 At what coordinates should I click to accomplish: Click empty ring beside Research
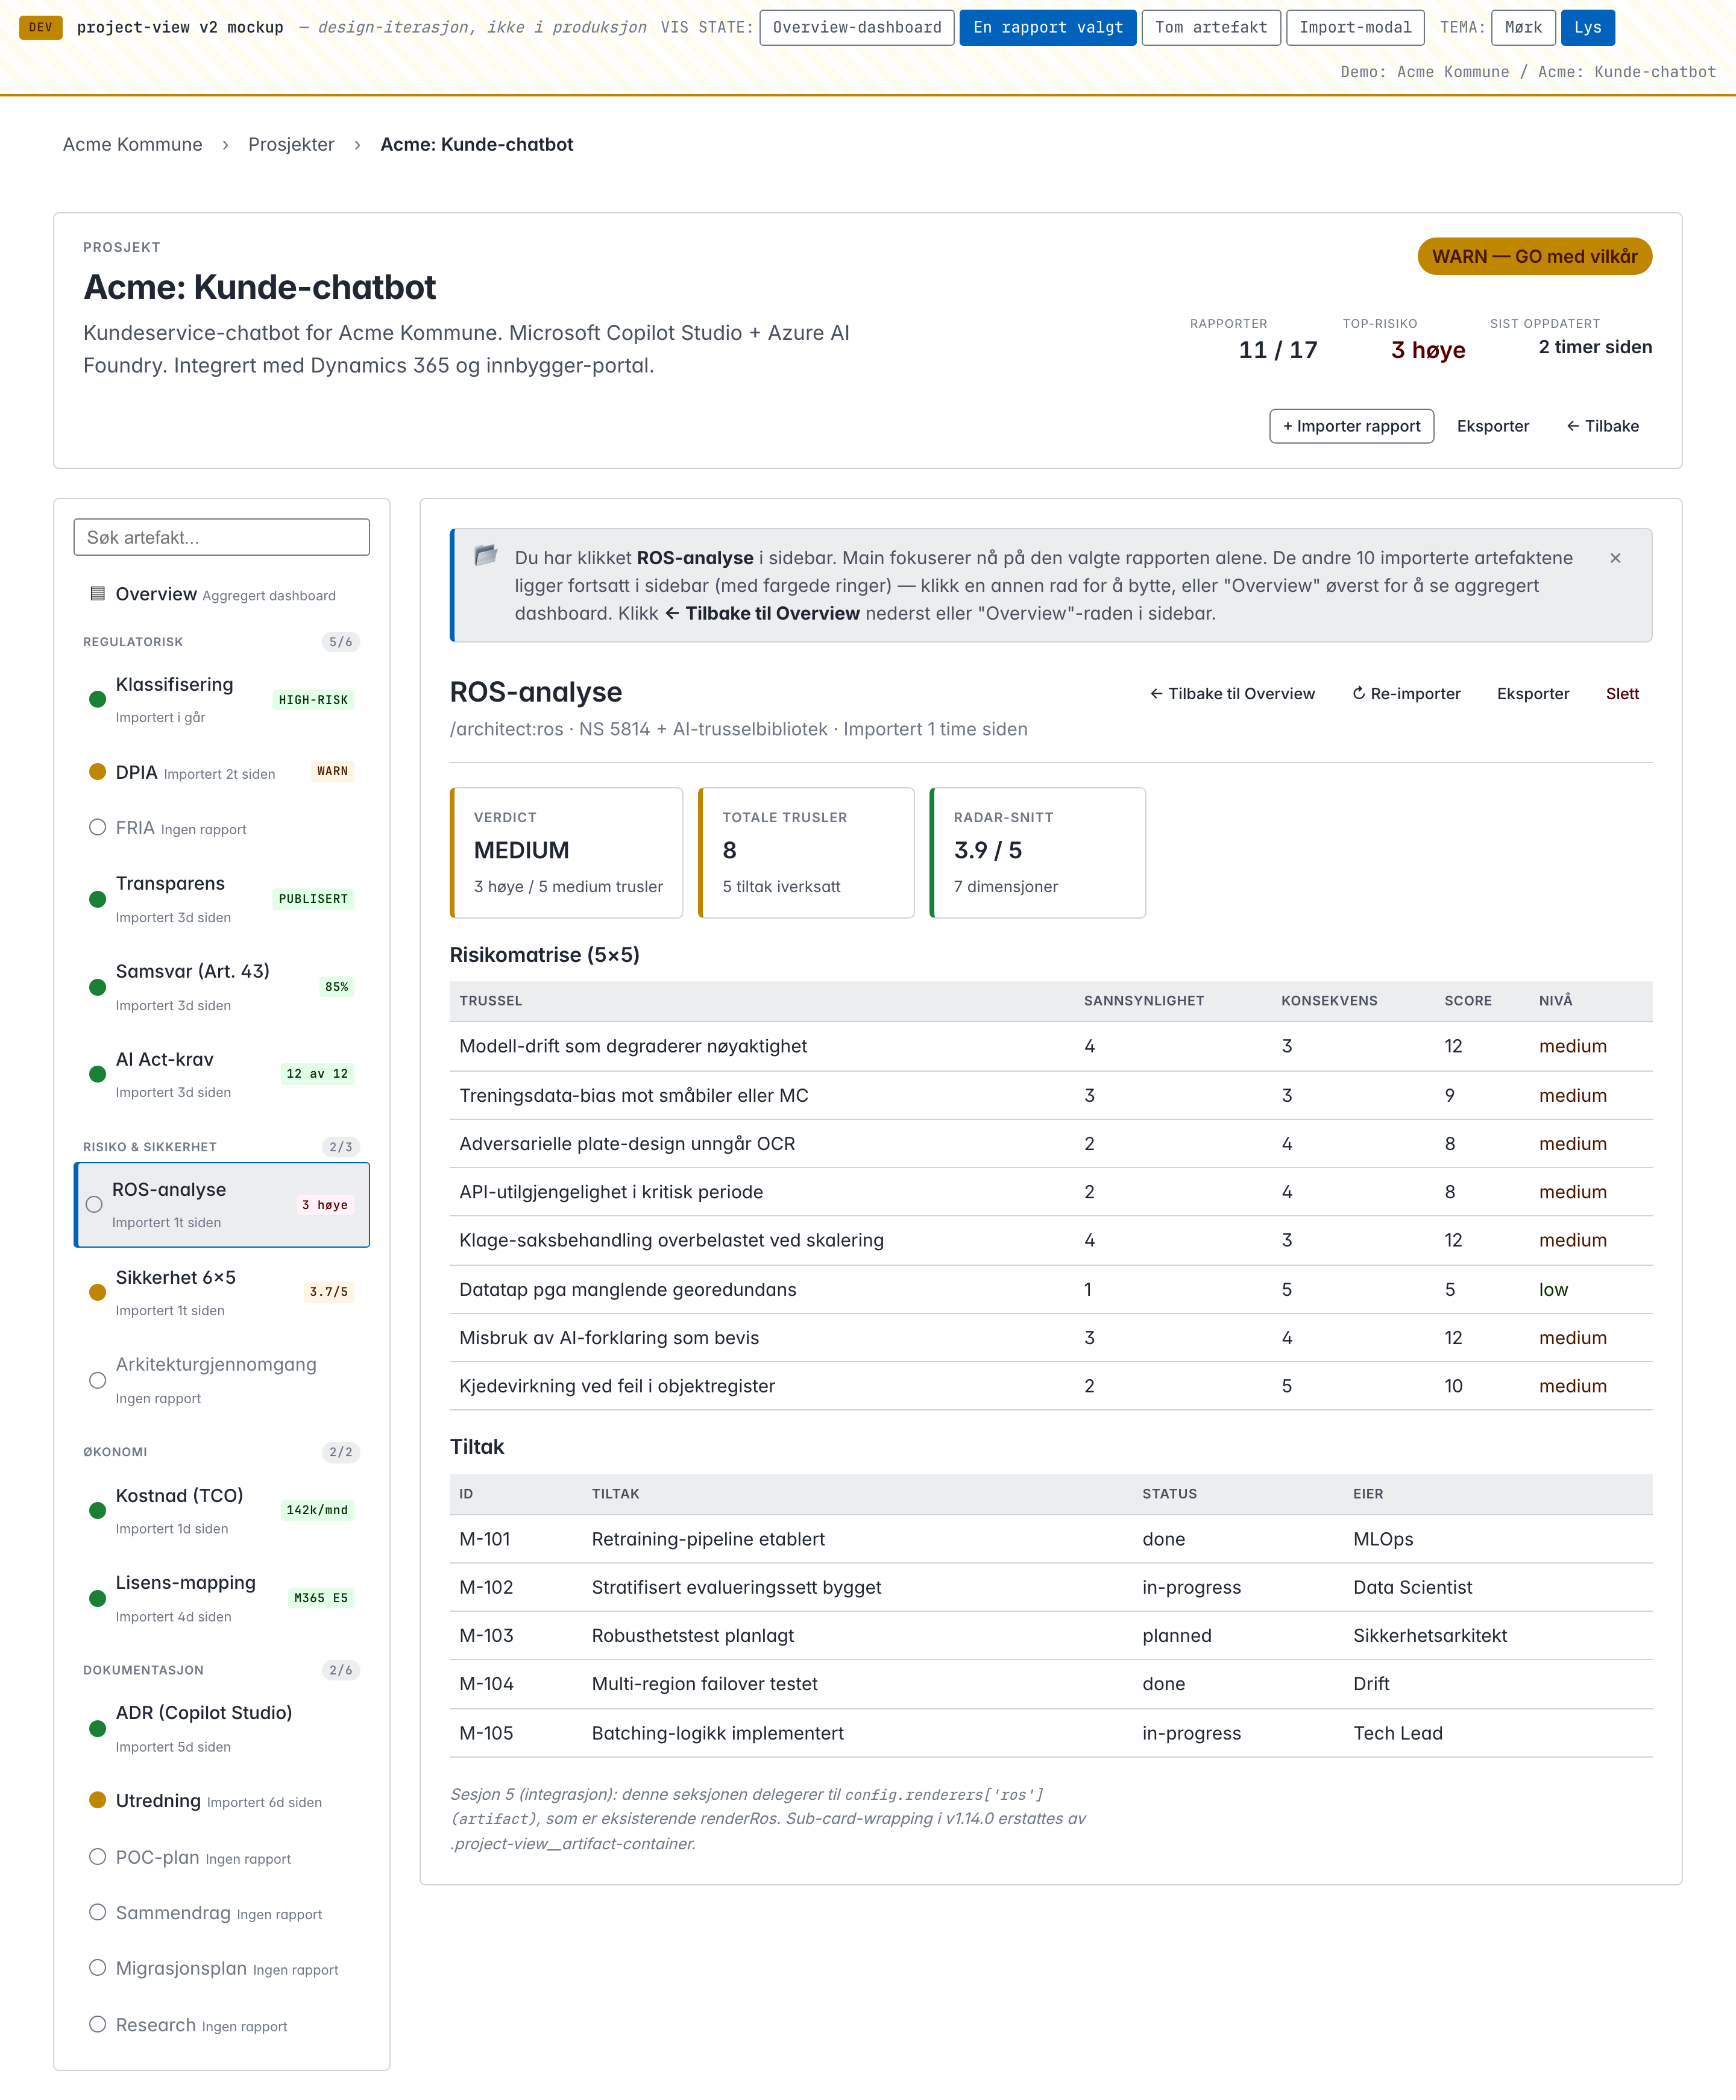pos(97,2024)
